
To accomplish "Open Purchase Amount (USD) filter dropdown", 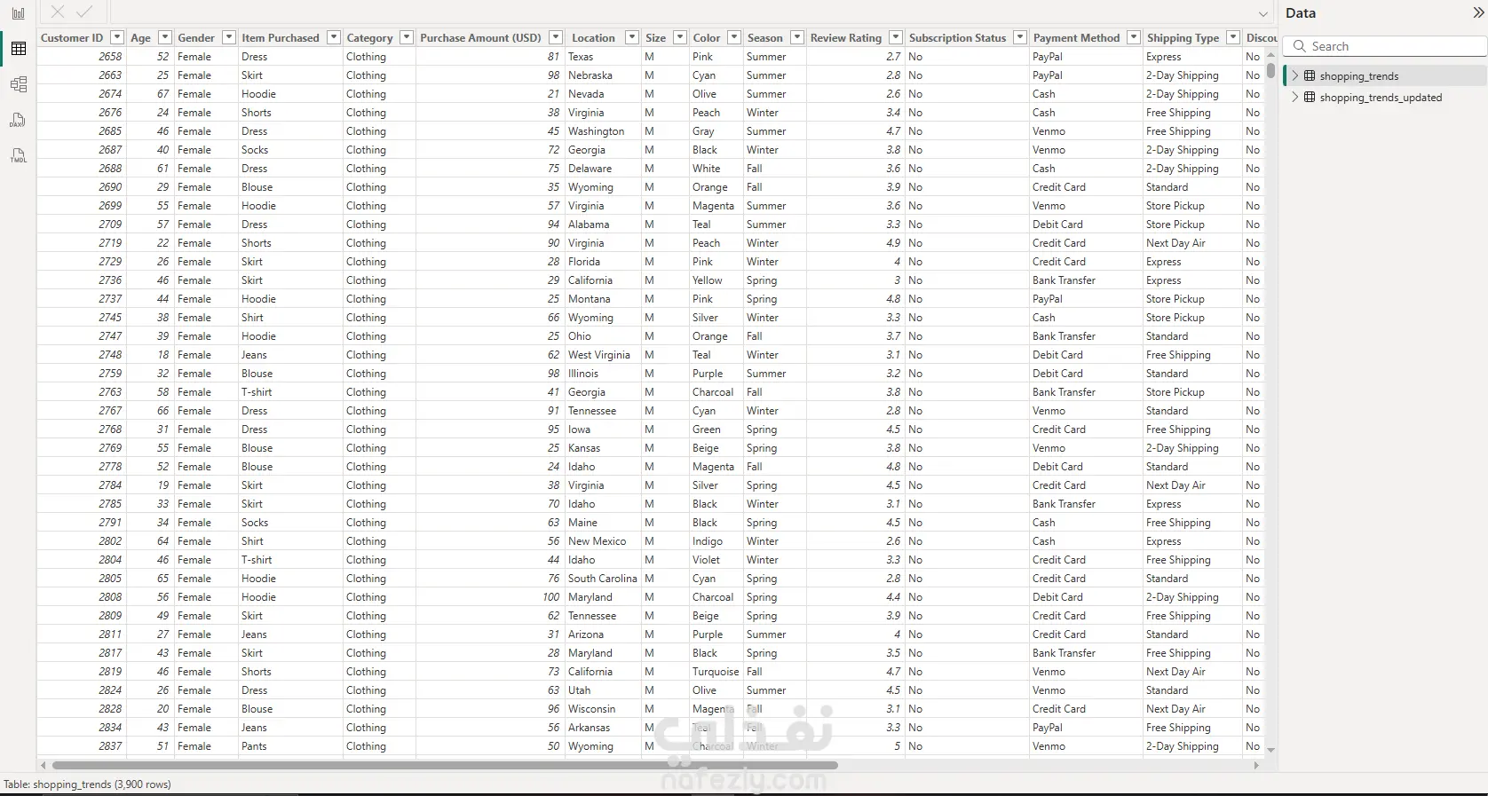I will (556, 37).
